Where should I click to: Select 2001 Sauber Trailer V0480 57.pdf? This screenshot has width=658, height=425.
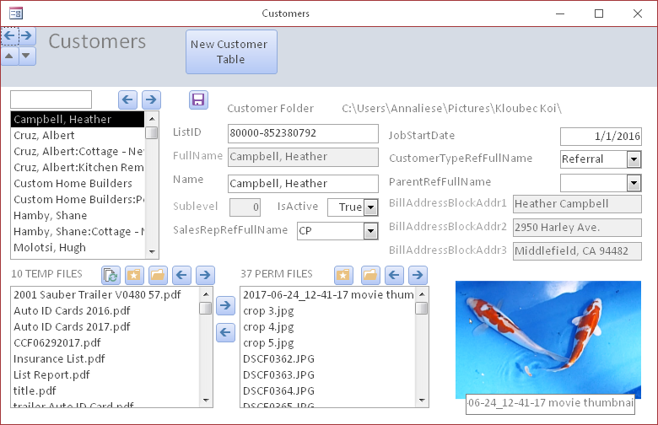105,295
